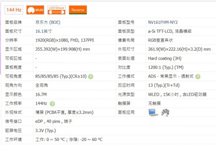The height and width of the screenshot is (146, 216).
Task: Click the 信号接口 row label
Action: pyautogui.click(x=13, y=122)
